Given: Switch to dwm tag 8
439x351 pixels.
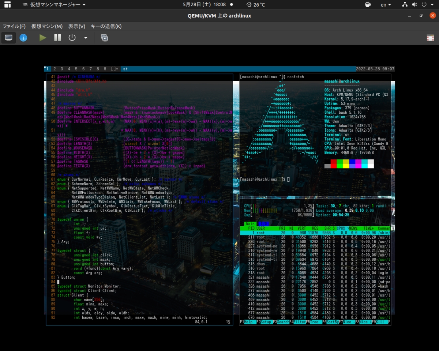Looking at the screenshot, I should (x=98, y=69).
